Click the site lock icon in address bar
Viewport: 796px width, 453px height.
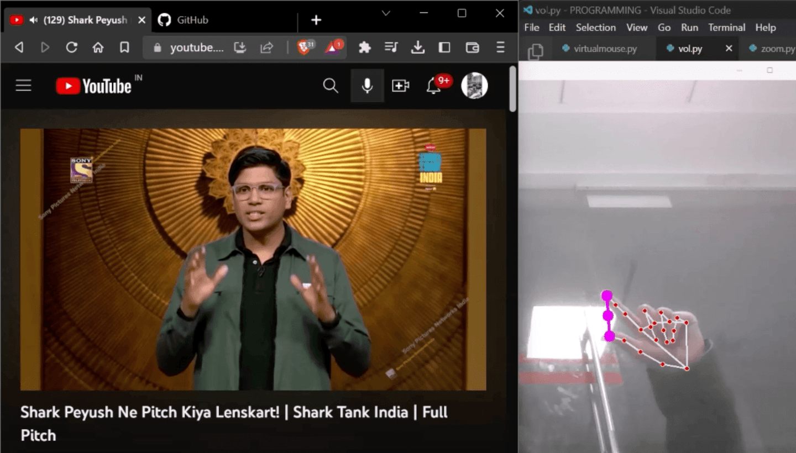(158, 48)
